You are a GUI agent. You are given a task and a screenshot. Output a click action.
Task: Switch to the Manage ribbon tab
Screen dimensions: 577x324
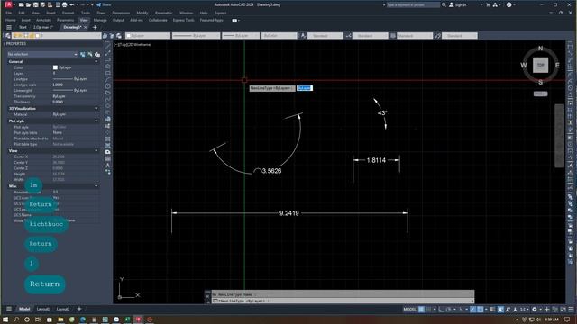[x=100, y=20]
